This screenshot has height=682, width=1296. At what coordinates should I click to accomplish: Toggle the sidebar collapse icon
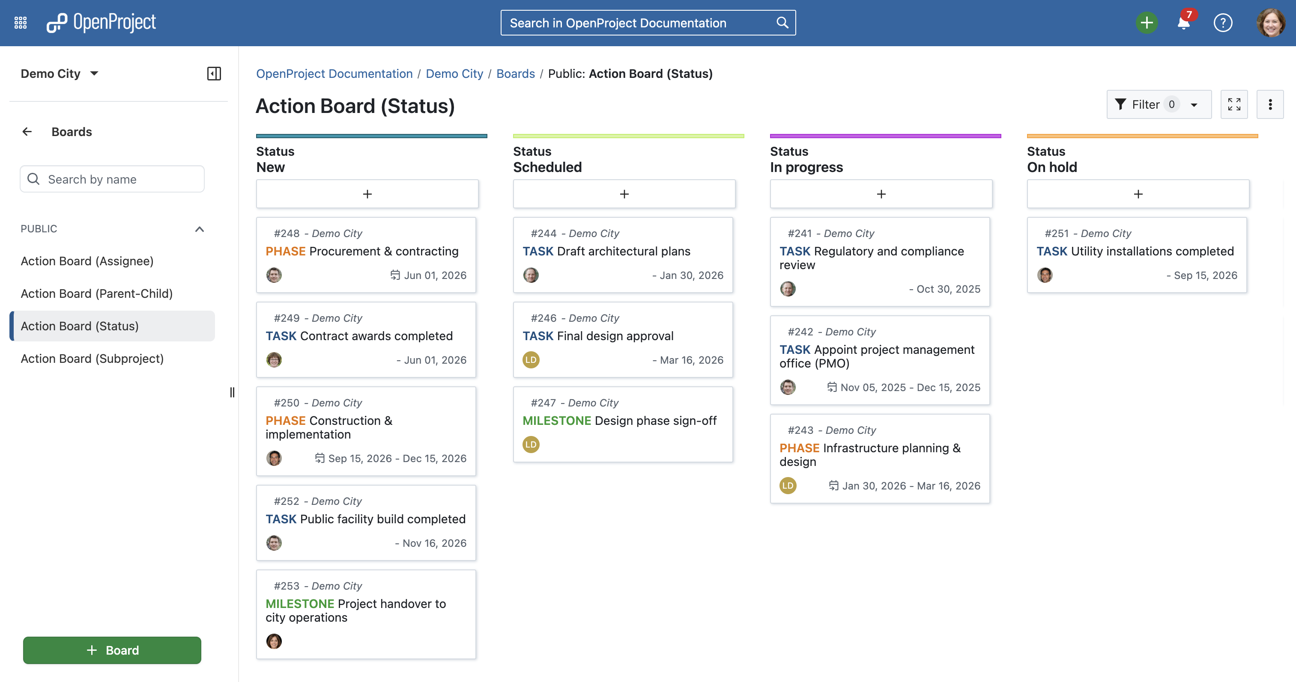pyautogui.click(x=214, y=73)
